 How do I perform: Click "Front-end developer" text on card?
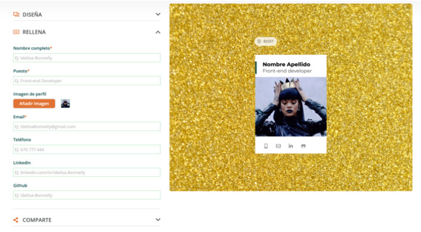point(287,71)
